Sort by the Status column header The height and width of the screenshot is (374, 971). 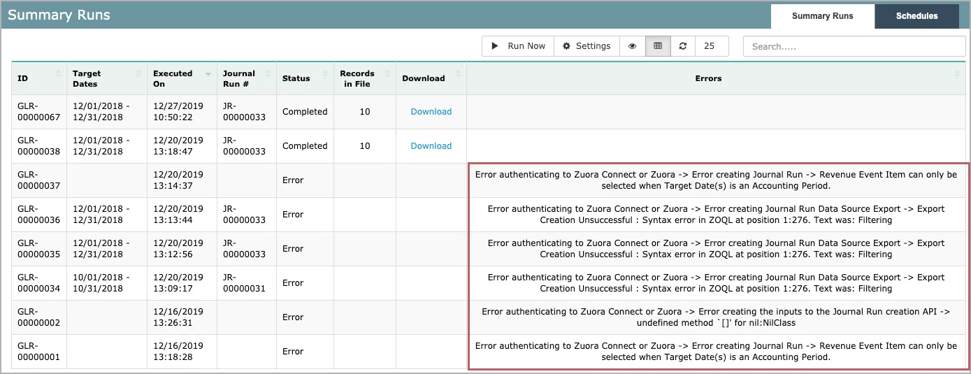tap(305, 78)
